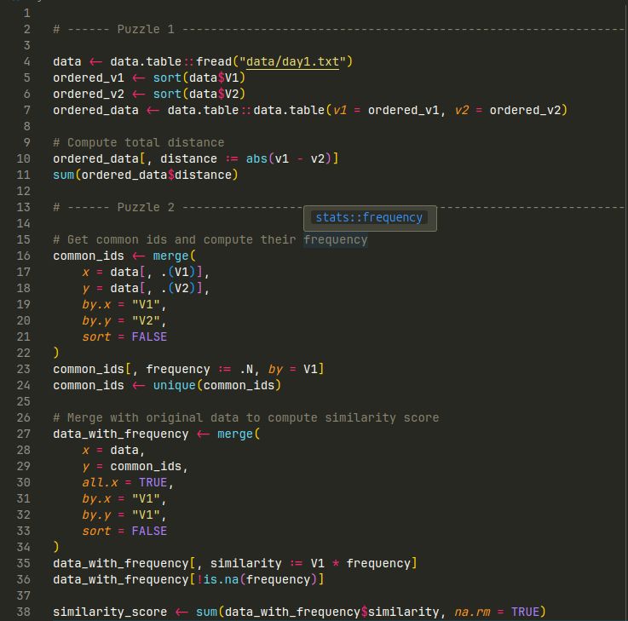
Task: Click sort function on line 5
Action: (167, 78)
